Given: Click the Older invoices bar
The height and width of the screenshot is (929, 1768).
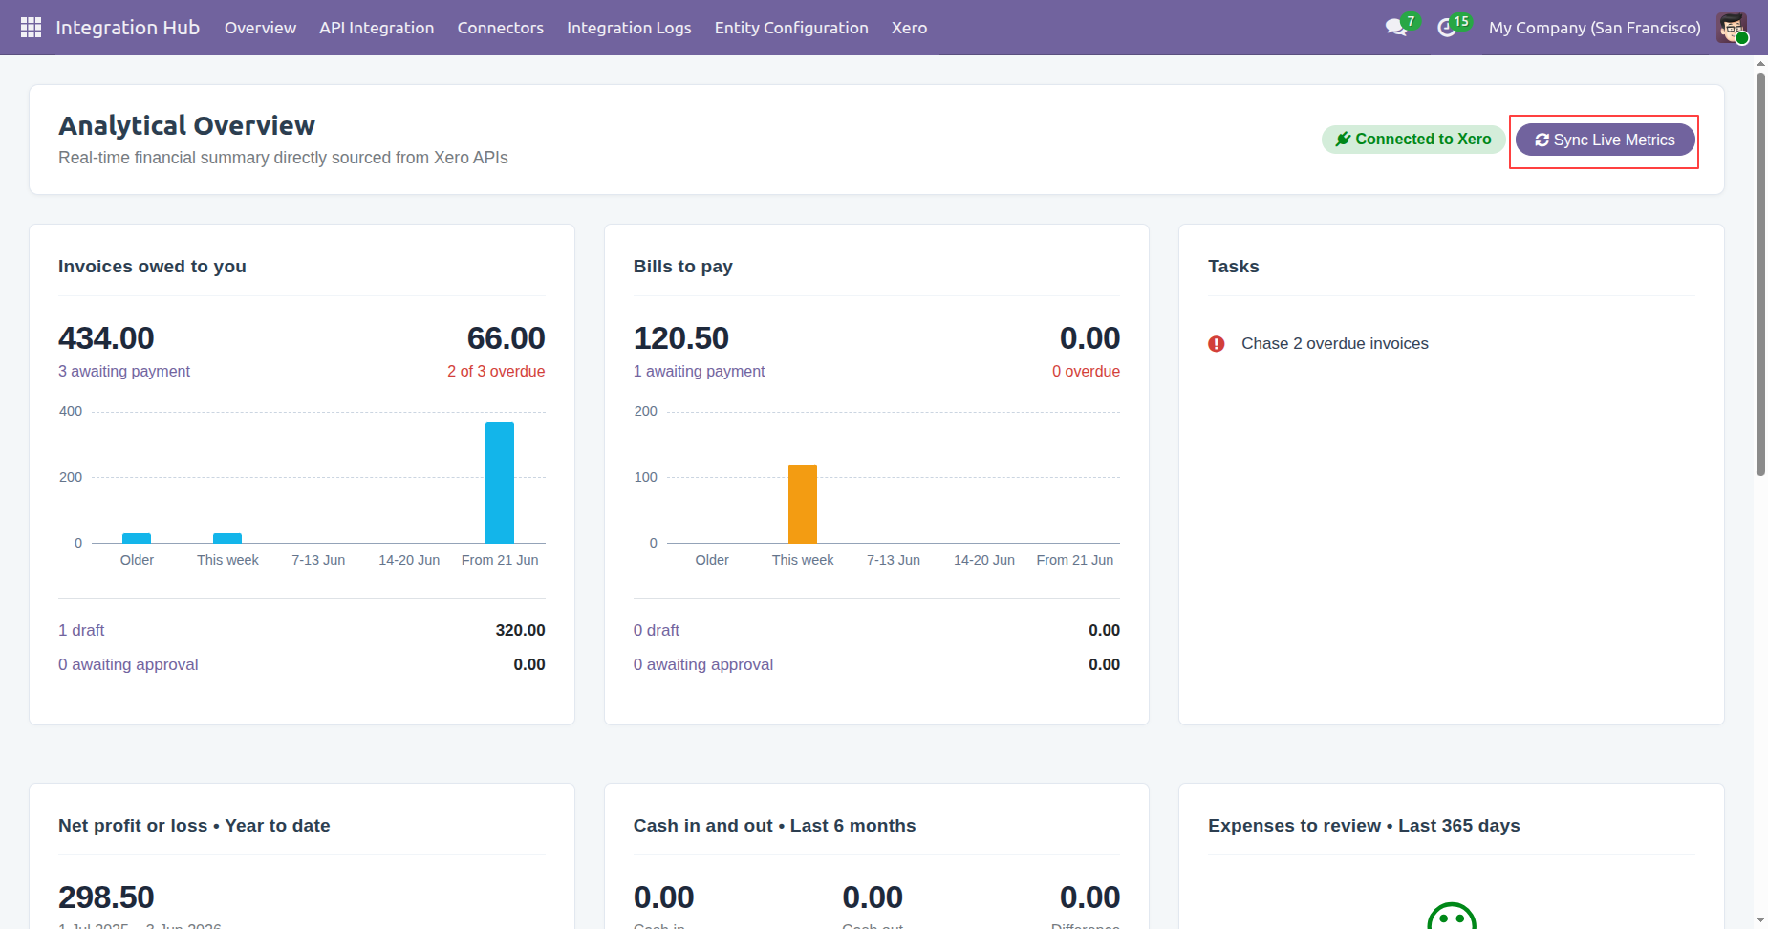Looking at the screenshot, I should coord(137,538).
